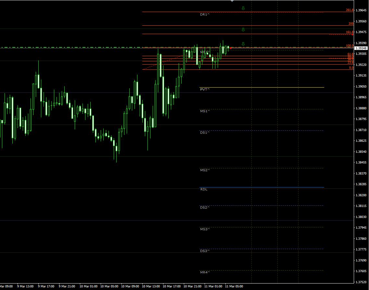Click the RDL line label

tap(203, 189)
